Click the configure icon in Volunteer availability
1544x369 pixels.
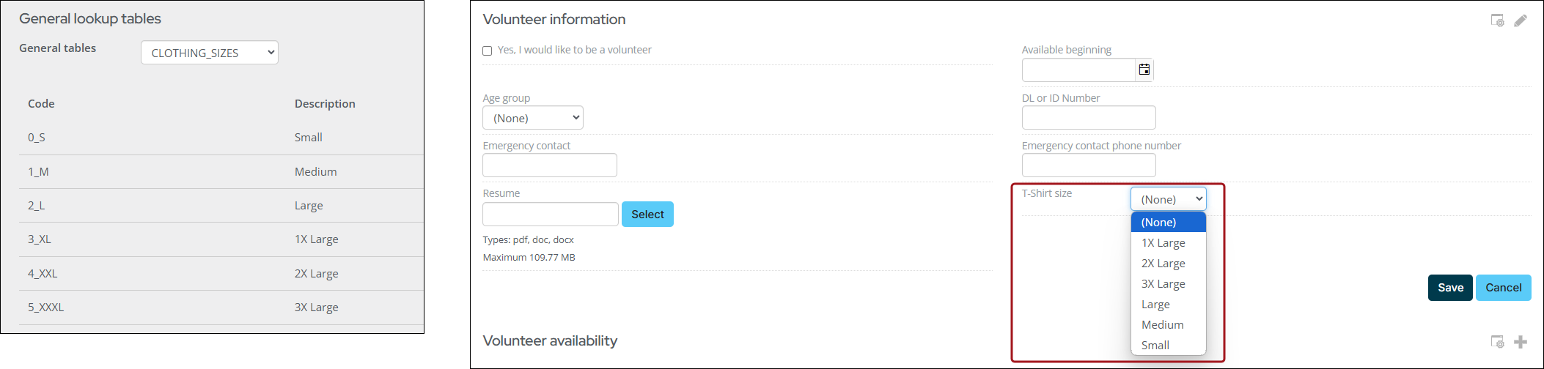pyautogui.click(x=1497, y=342)
